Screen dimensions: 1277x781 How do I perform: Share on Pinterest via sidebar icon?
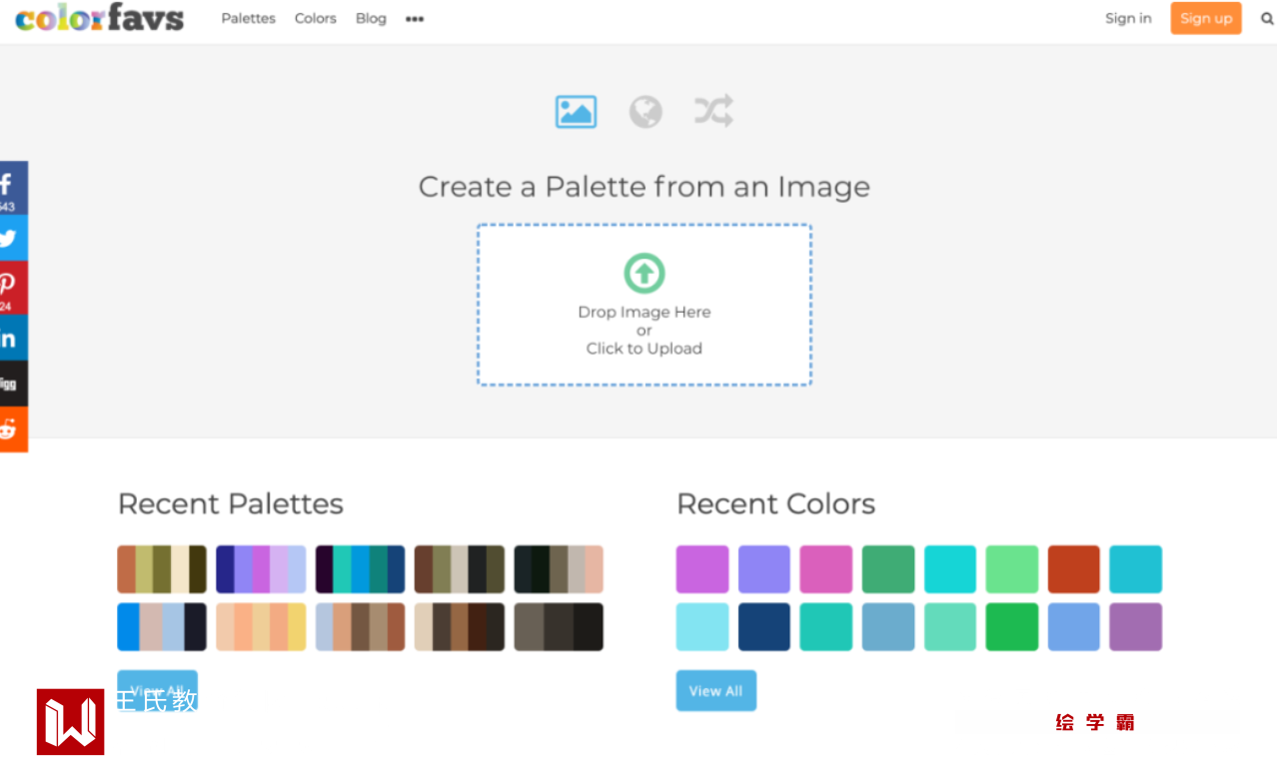[x=10, y=287]
